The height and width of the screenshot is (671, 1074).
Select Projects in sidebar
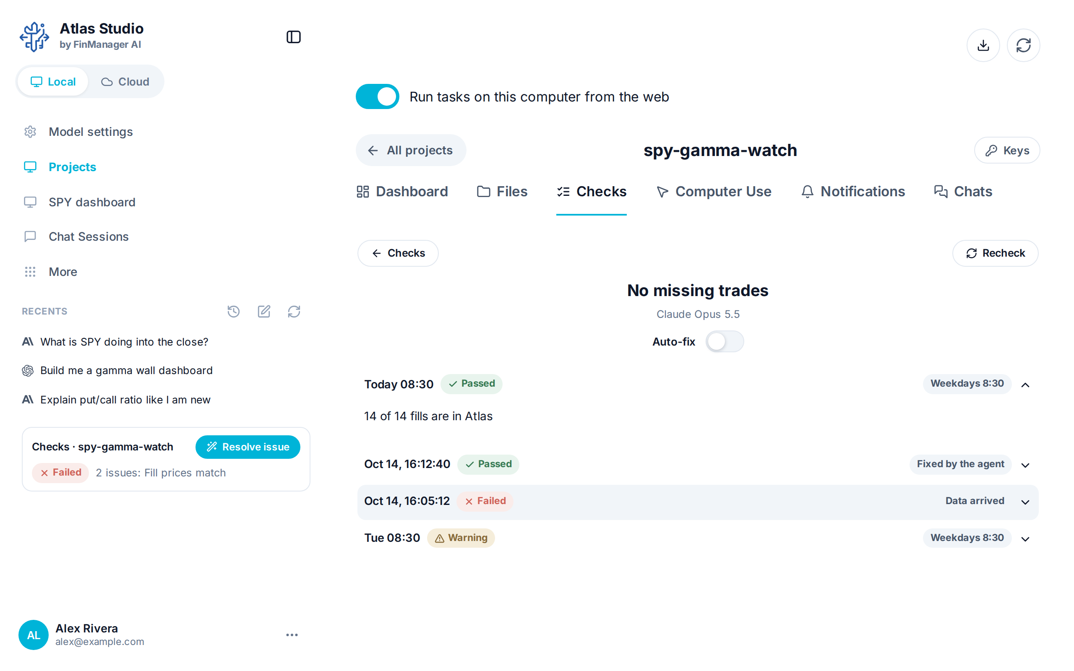coord(60,167)
